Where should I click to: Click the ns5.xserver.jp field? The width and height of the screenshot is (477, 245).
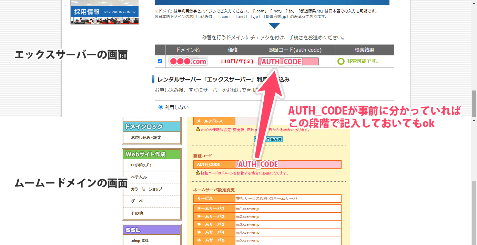pyautogui.click(x=288, y=240)
